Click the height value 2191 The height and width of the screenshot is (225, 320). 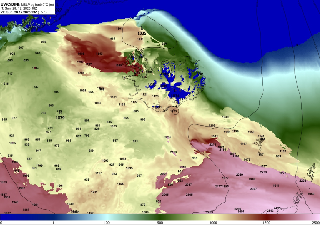point(236,156)
